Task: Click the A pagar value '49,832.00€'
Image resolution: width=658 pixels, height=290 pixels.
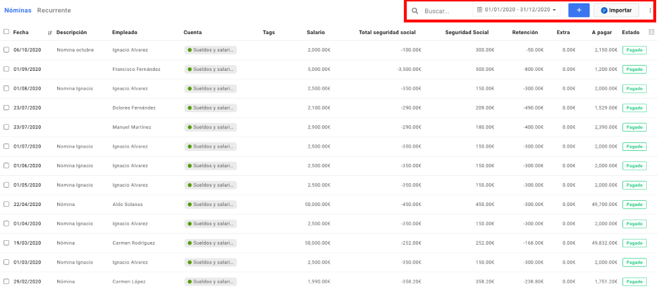Action: [x=603, y=243]
